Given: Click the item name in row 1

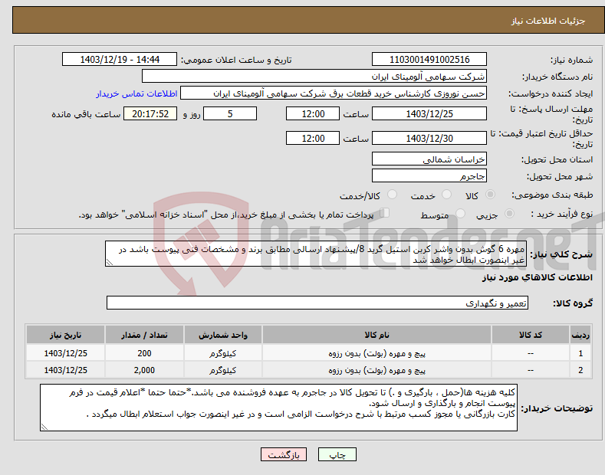Looking at the screenshot, I should [376, 353].
